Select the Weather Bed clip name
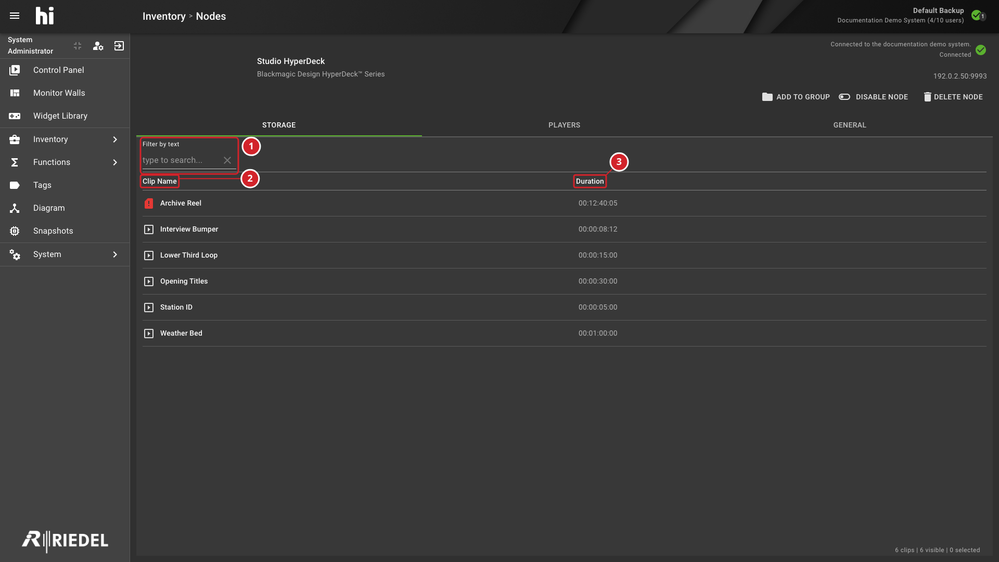 click(181, 333)
